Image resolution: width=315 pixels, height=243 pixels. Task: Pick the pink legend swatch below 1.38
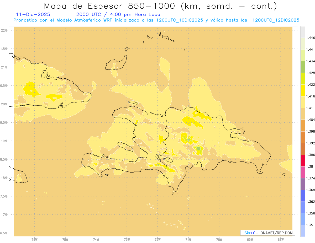(303, 172)
